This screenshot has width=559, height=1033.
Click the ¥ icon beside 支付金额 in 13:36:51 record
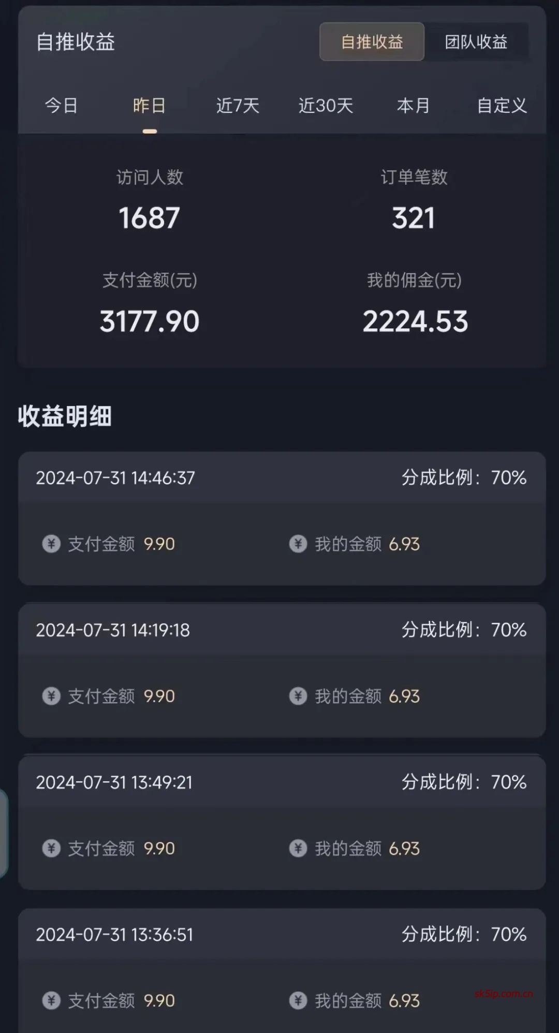(50, 1001)
